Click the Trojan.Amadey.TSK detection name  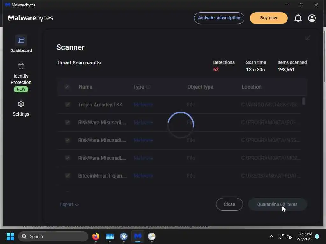[100, 105]
